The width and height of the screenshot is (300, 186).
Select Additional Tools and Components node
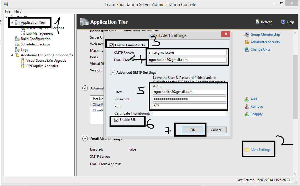pos(47,55)
